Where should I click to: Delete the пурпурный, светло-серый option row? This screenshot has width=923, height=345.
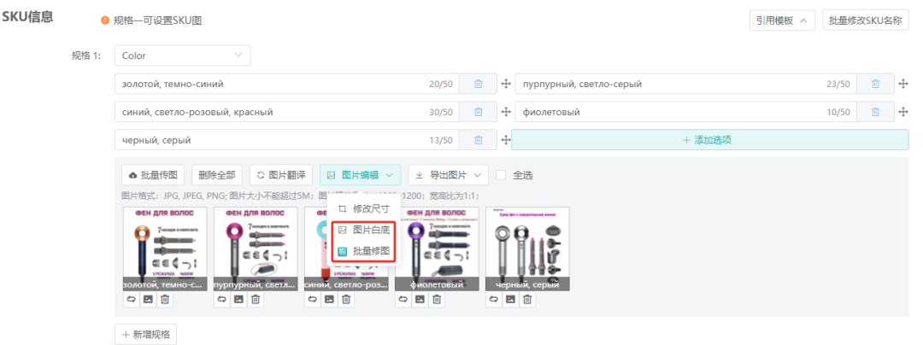(x=875, y=84)
